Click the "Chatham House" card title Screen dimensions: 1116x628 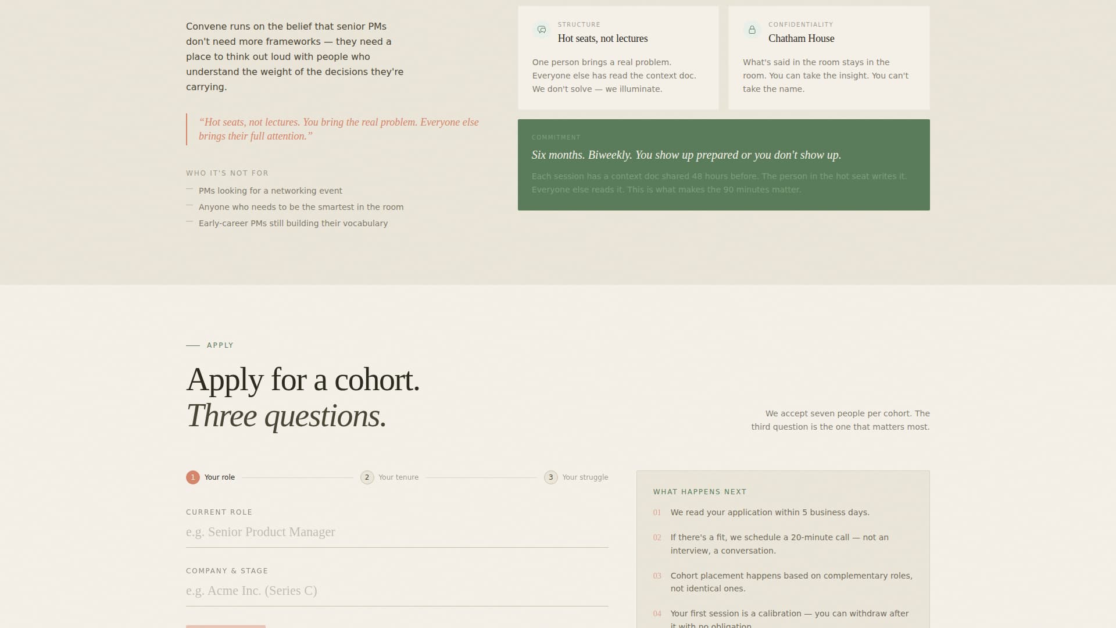point(801,38)
